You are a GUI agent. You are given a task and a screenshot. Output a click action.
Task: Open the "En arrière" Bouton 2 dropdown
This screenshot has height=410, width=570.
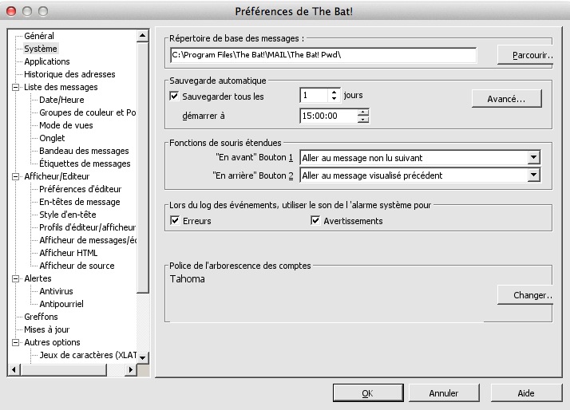click(533, 175)
